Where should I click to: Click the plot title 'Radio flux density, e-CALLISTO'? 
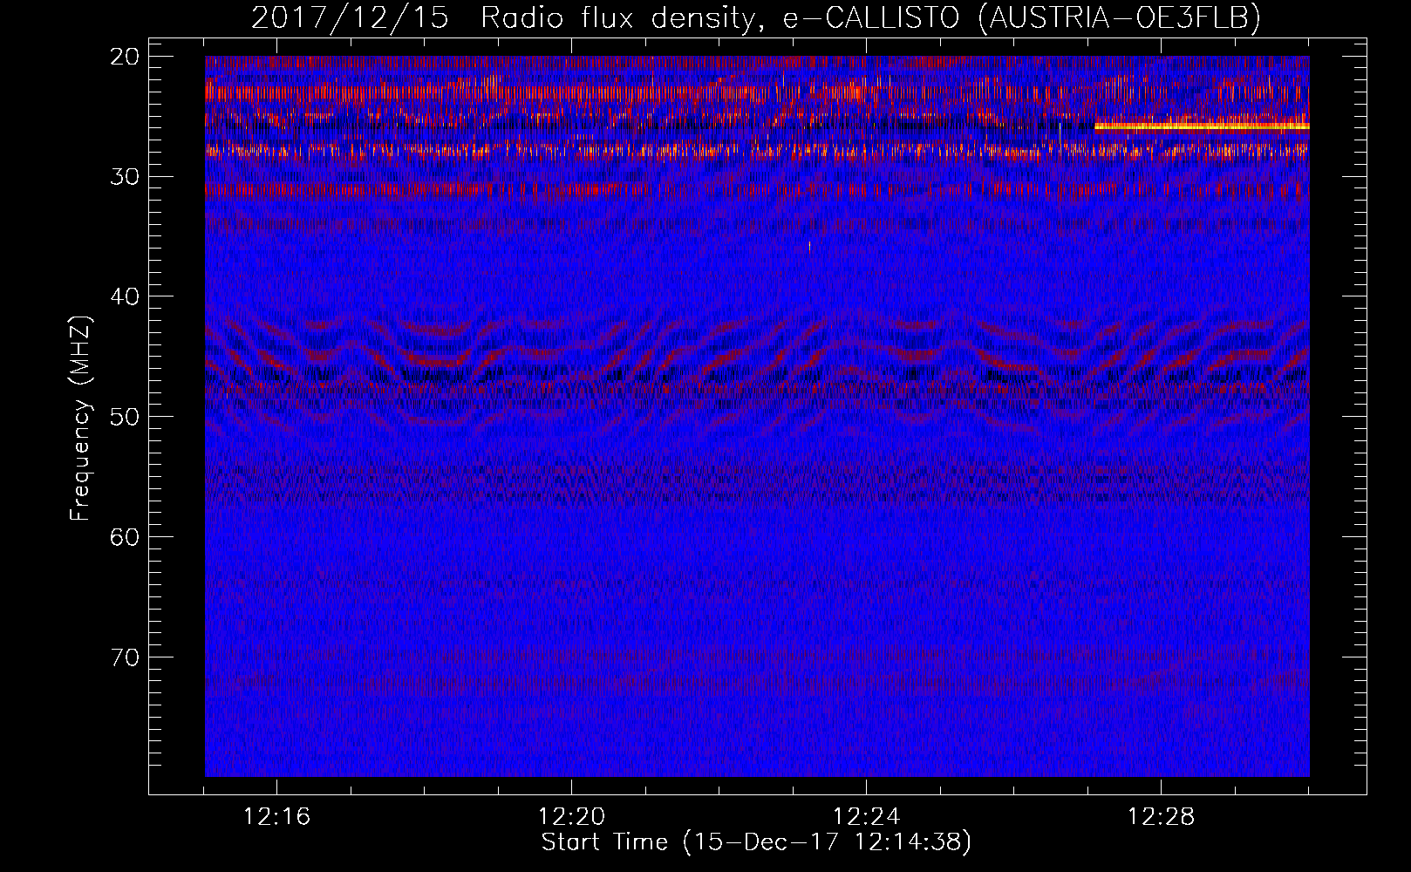(719, 18)
